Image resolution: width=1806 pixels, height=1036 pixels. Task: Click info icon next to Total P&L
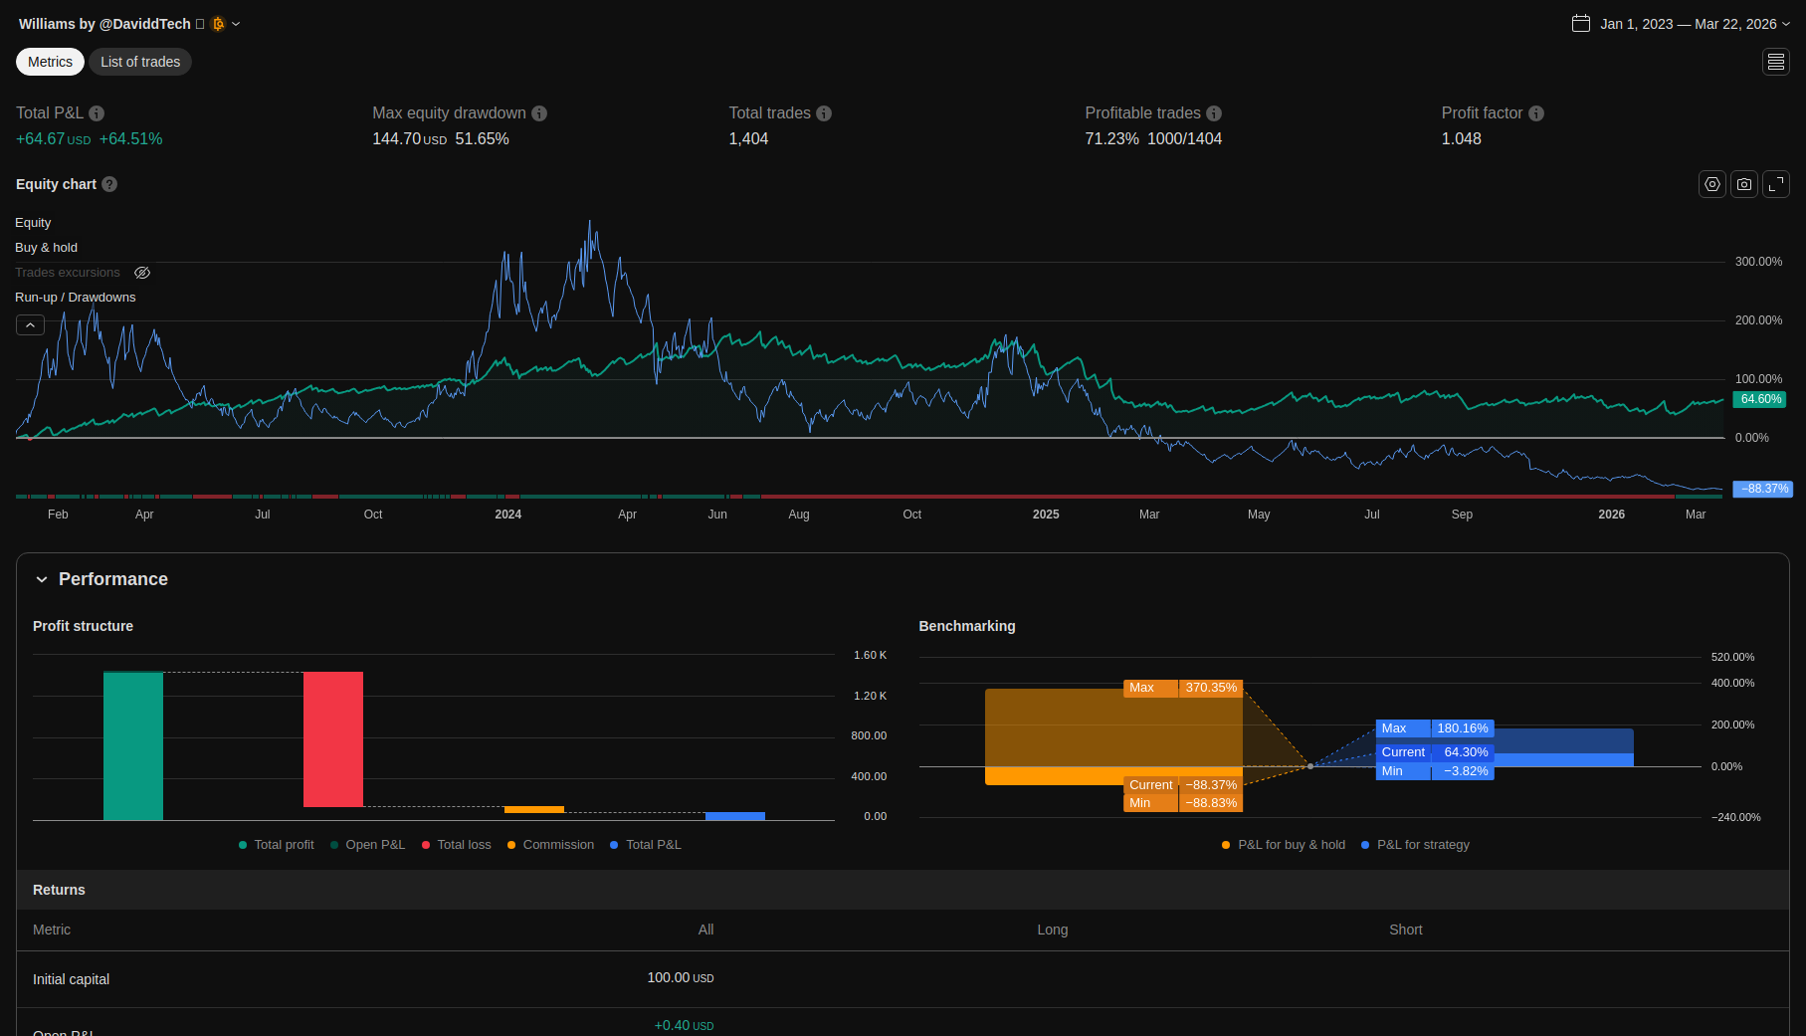point(97,113)
